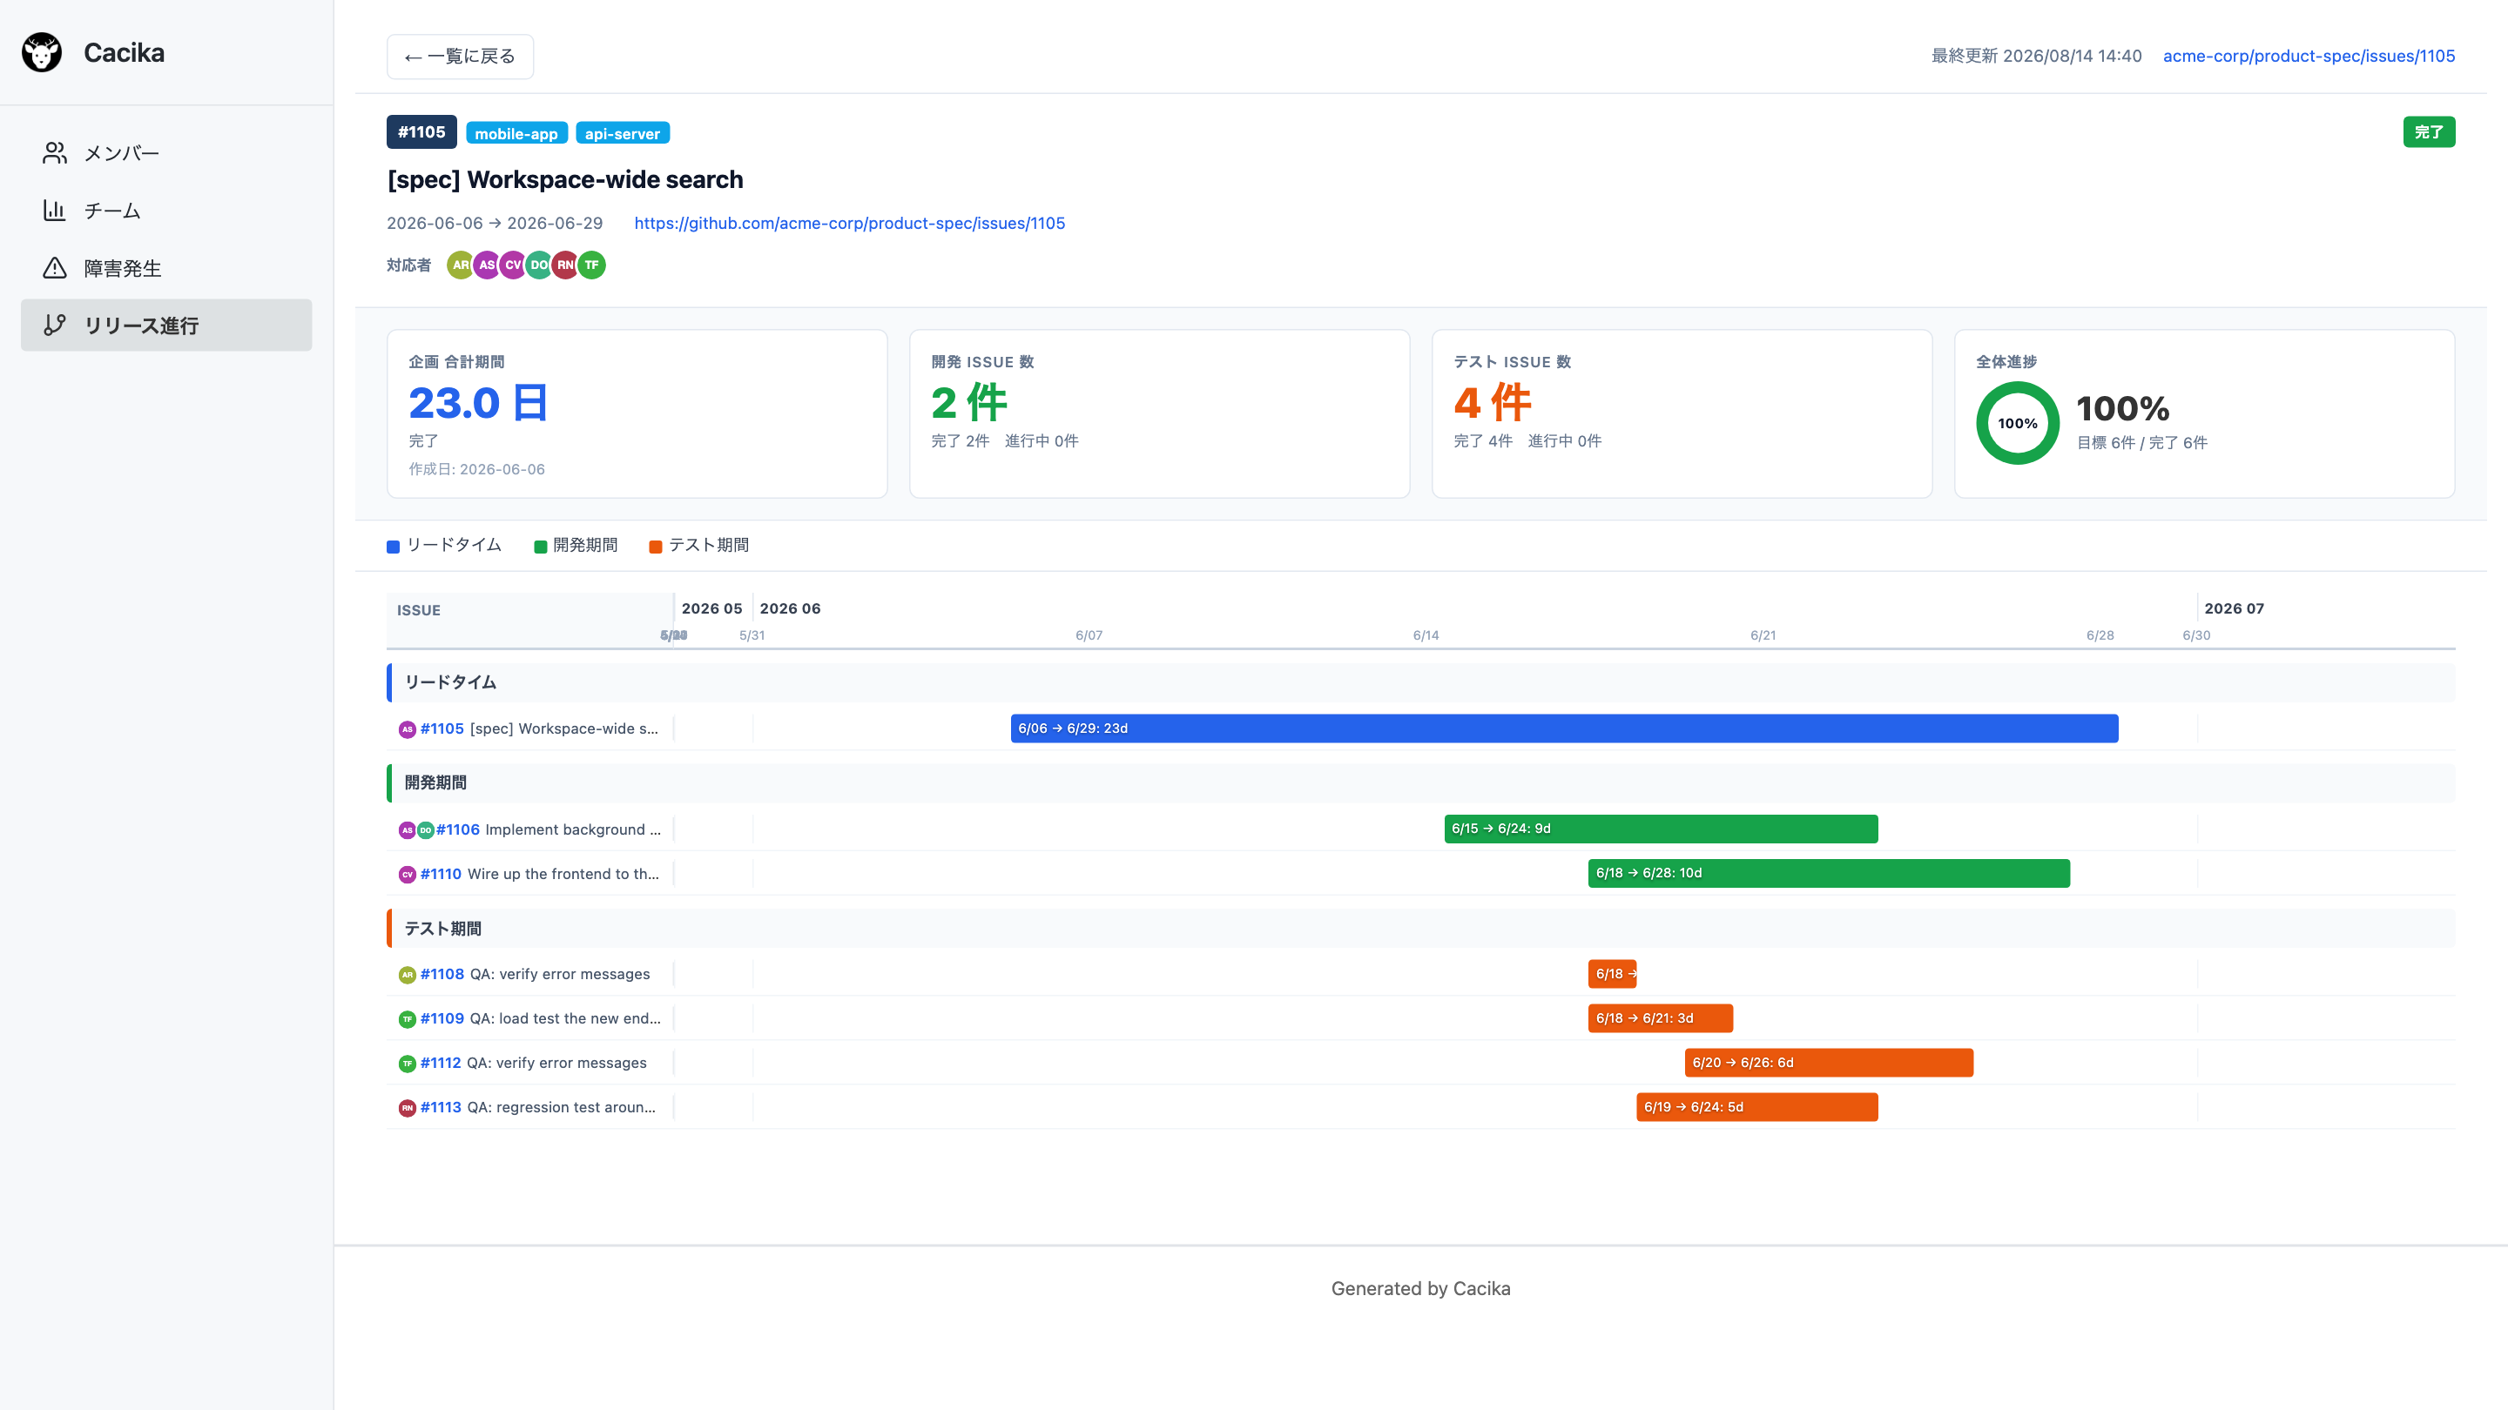Click the 100% circular progress ring
Image resolution: width=2508 pixels, height=1410 pixels.
pyautogui.click(x=2018, y=423)
